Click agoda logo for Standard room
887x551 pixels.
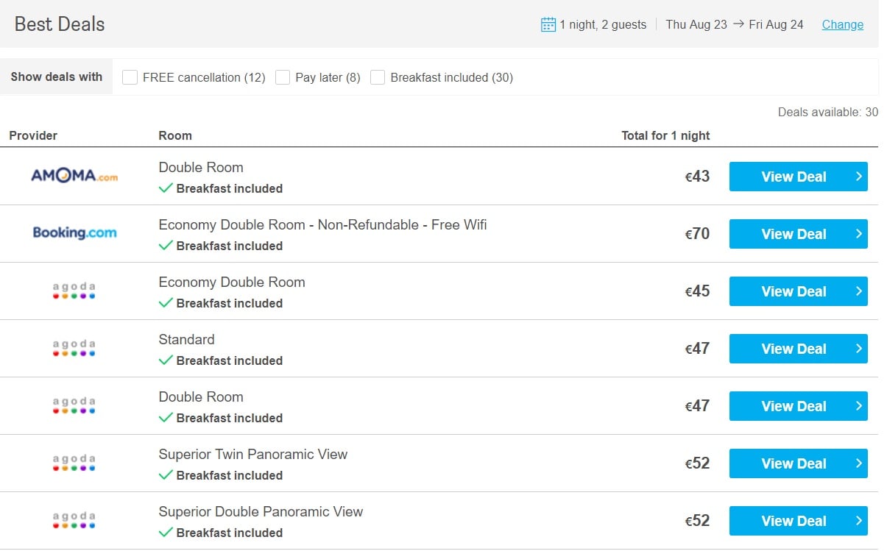pos(74,348)
